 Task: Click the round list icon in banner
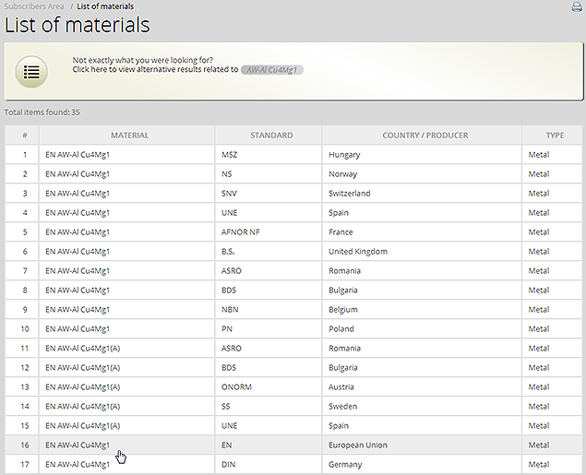pos(31,72)
